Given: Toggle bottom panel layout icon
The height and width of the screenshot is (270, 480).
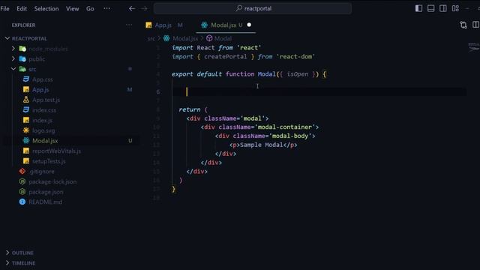Looking at the screenshot, I should (431, 8).
